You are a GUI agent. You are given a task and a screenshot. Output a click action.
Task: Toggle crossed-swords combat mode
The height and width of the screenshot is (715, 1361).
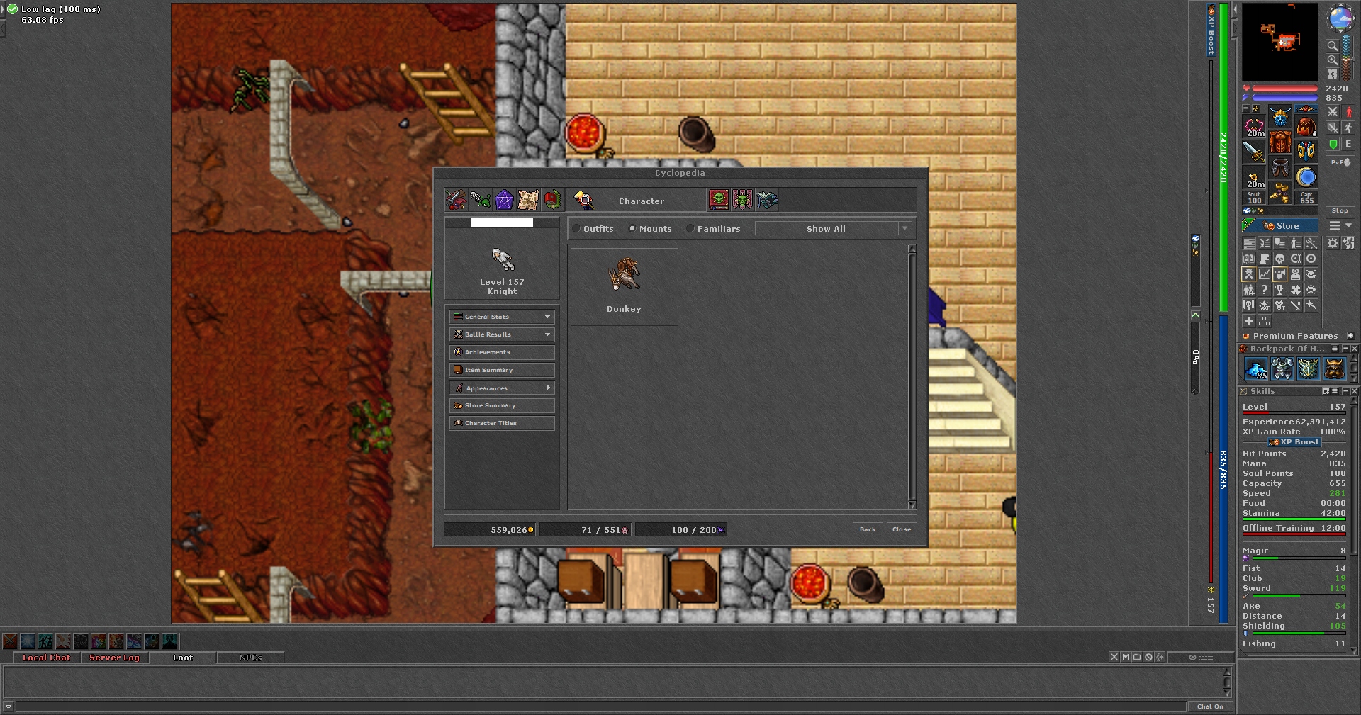click(1333, 112)
